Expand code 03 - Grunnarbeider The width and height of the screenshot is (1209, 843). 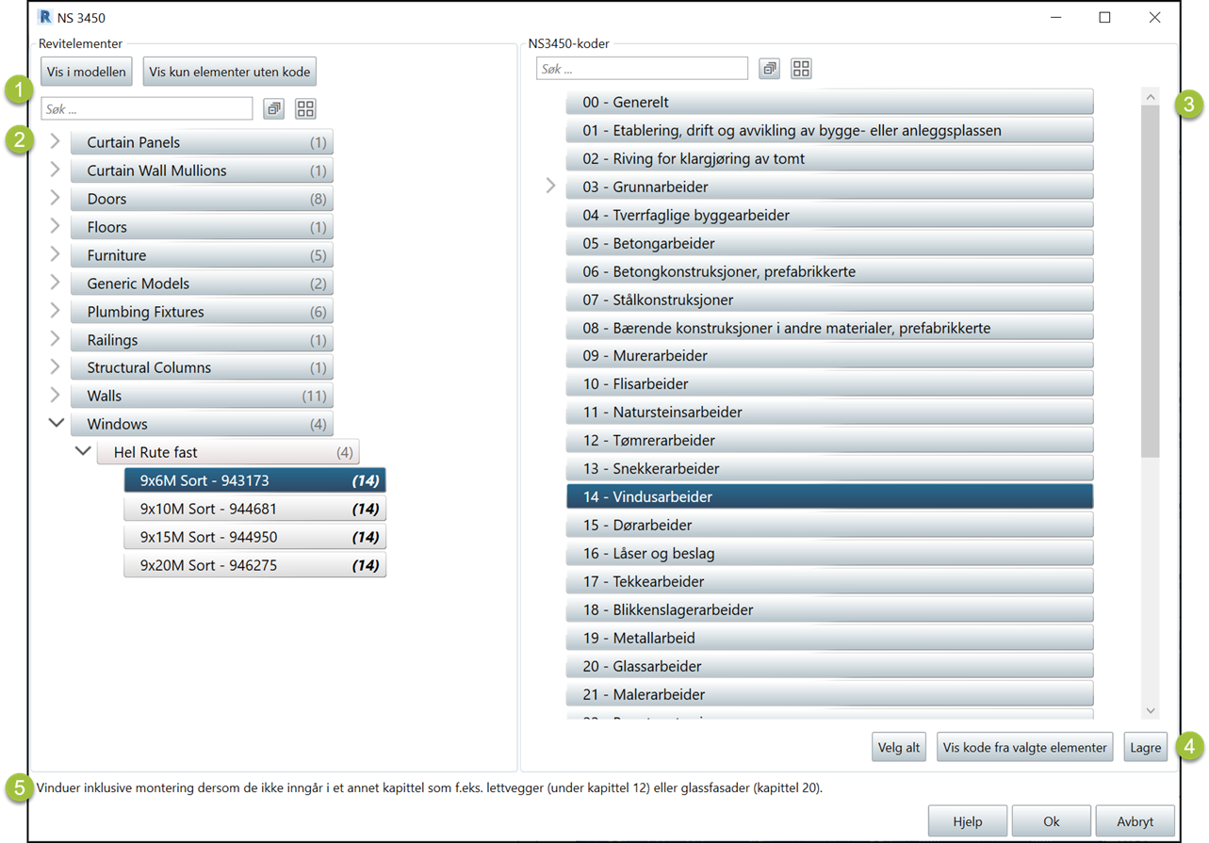coord(551,186)
